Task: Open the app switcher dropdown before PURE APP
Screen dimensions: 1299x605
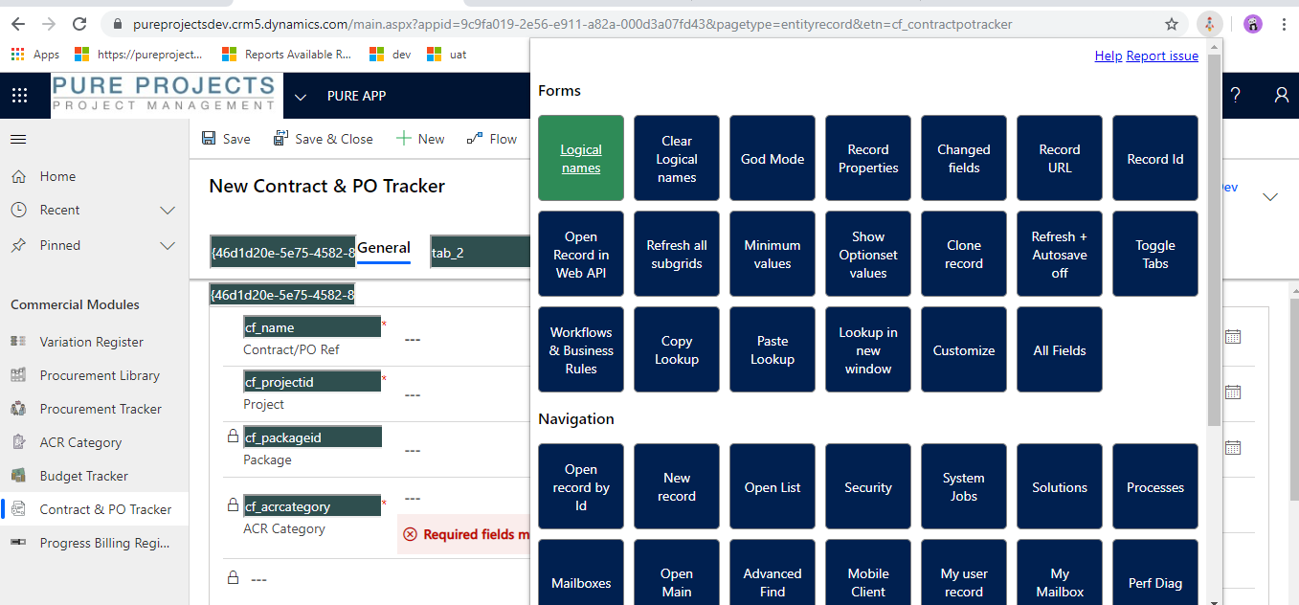Action: pos(301,97)
